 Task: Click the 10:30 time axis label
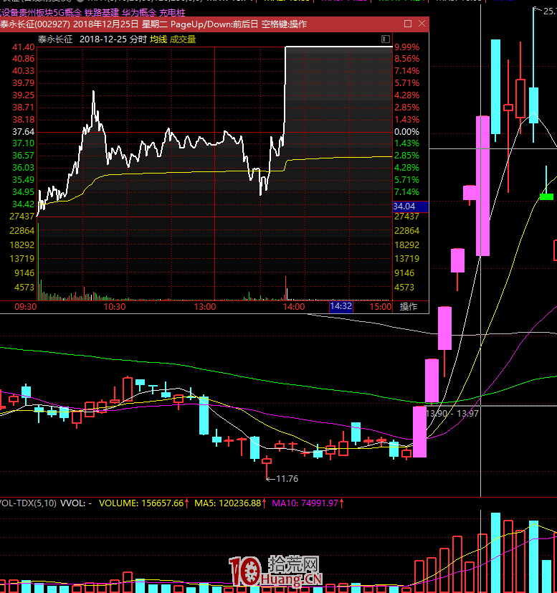(115, 307)
